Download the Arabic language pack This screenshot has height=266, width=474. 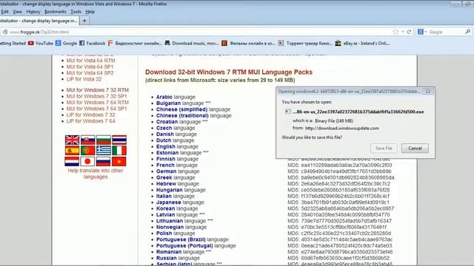point(164,97)
